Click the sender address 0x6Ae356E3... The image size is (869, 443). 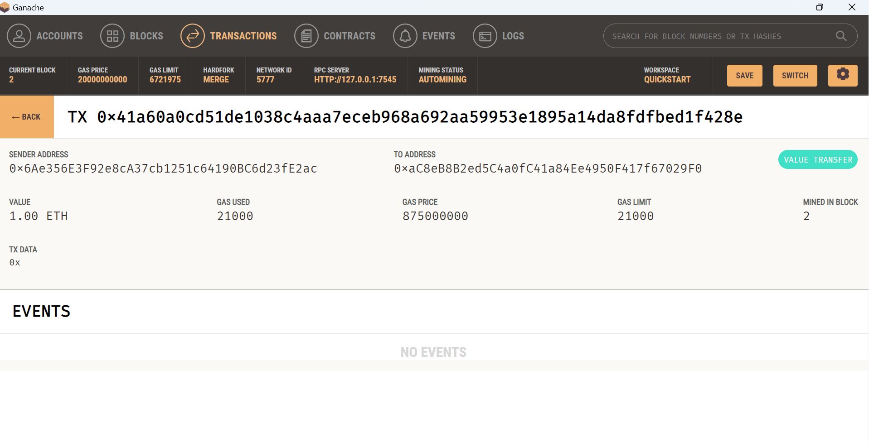pos(163,169)
